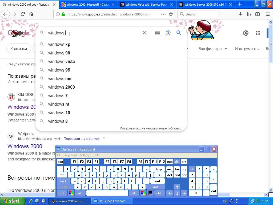Select suggestion windows xp

pos(111,45)
